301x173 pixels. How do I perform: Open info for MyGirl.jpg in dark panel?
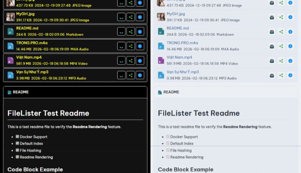(140, 17)
